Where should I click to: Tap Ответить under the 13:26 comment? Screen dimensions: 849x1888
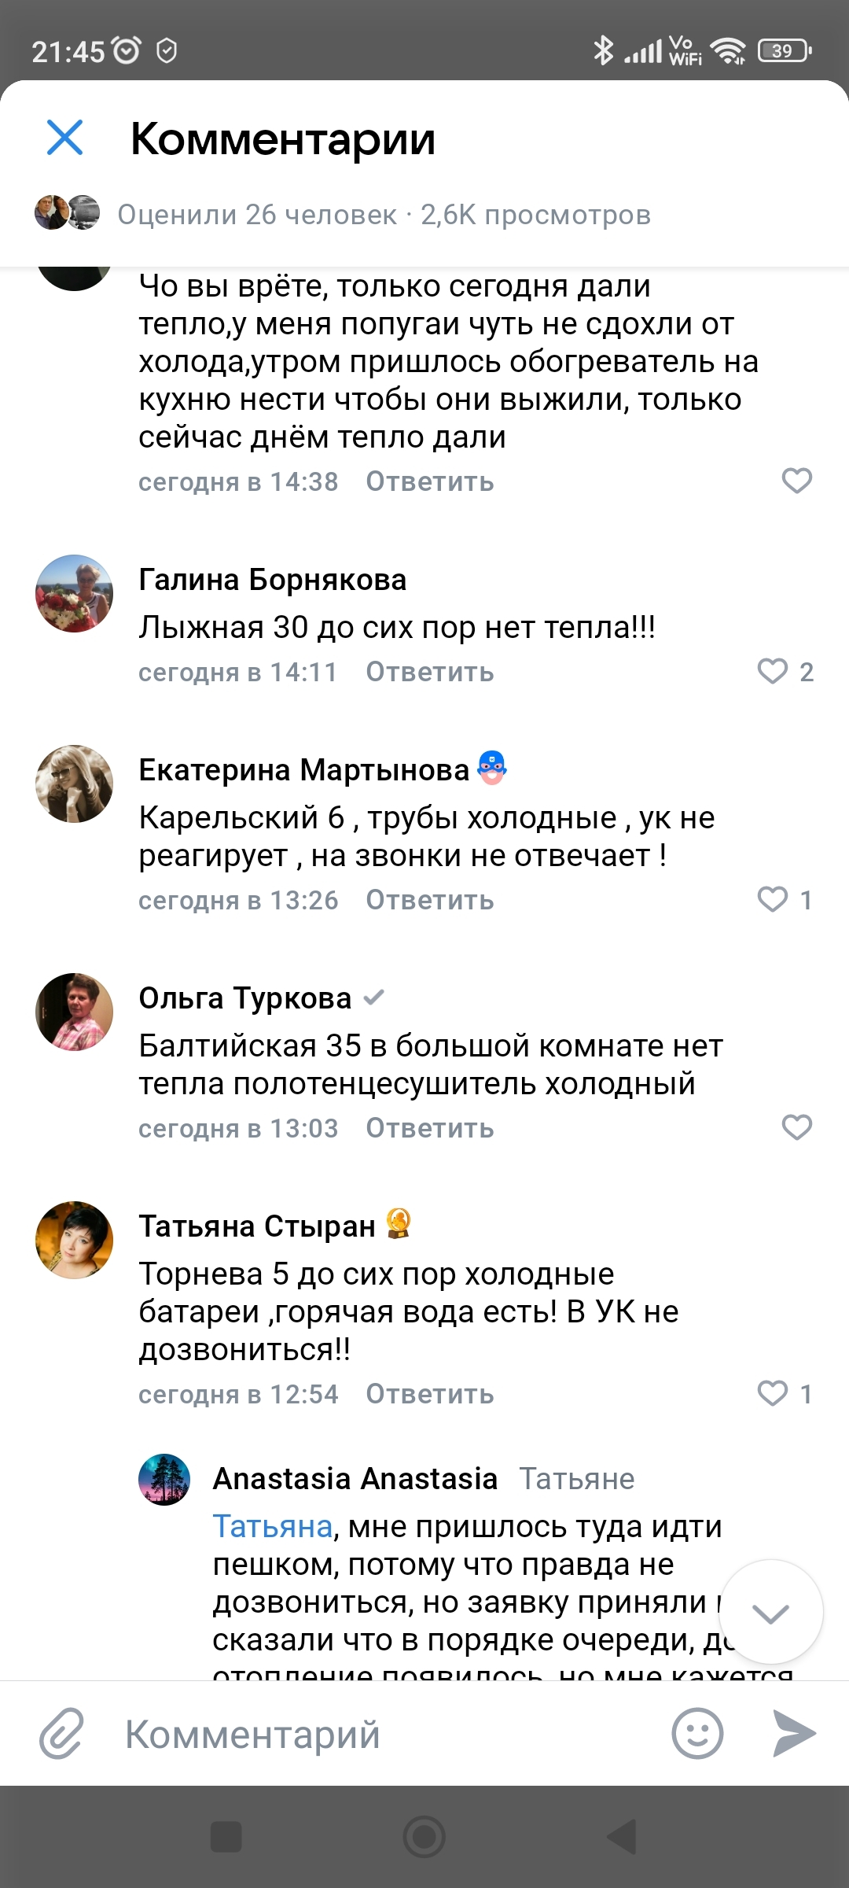429,901
